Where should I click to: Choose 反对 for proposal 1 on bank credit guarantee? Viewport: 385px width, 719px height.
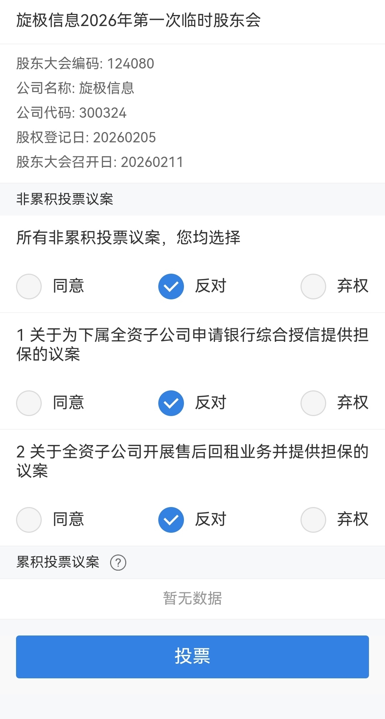click(171, 403)
